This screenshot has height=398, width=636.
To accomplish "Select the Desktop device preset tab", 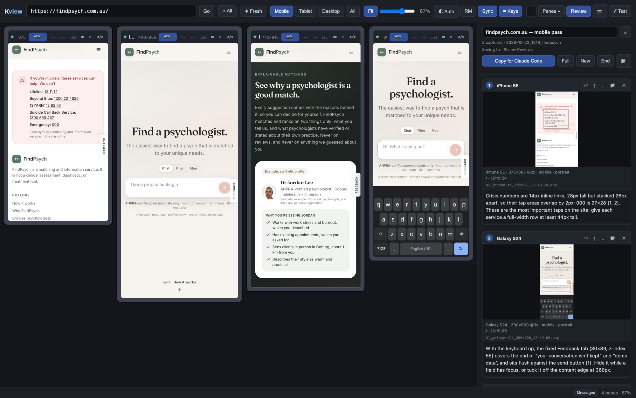I will 331,11.
